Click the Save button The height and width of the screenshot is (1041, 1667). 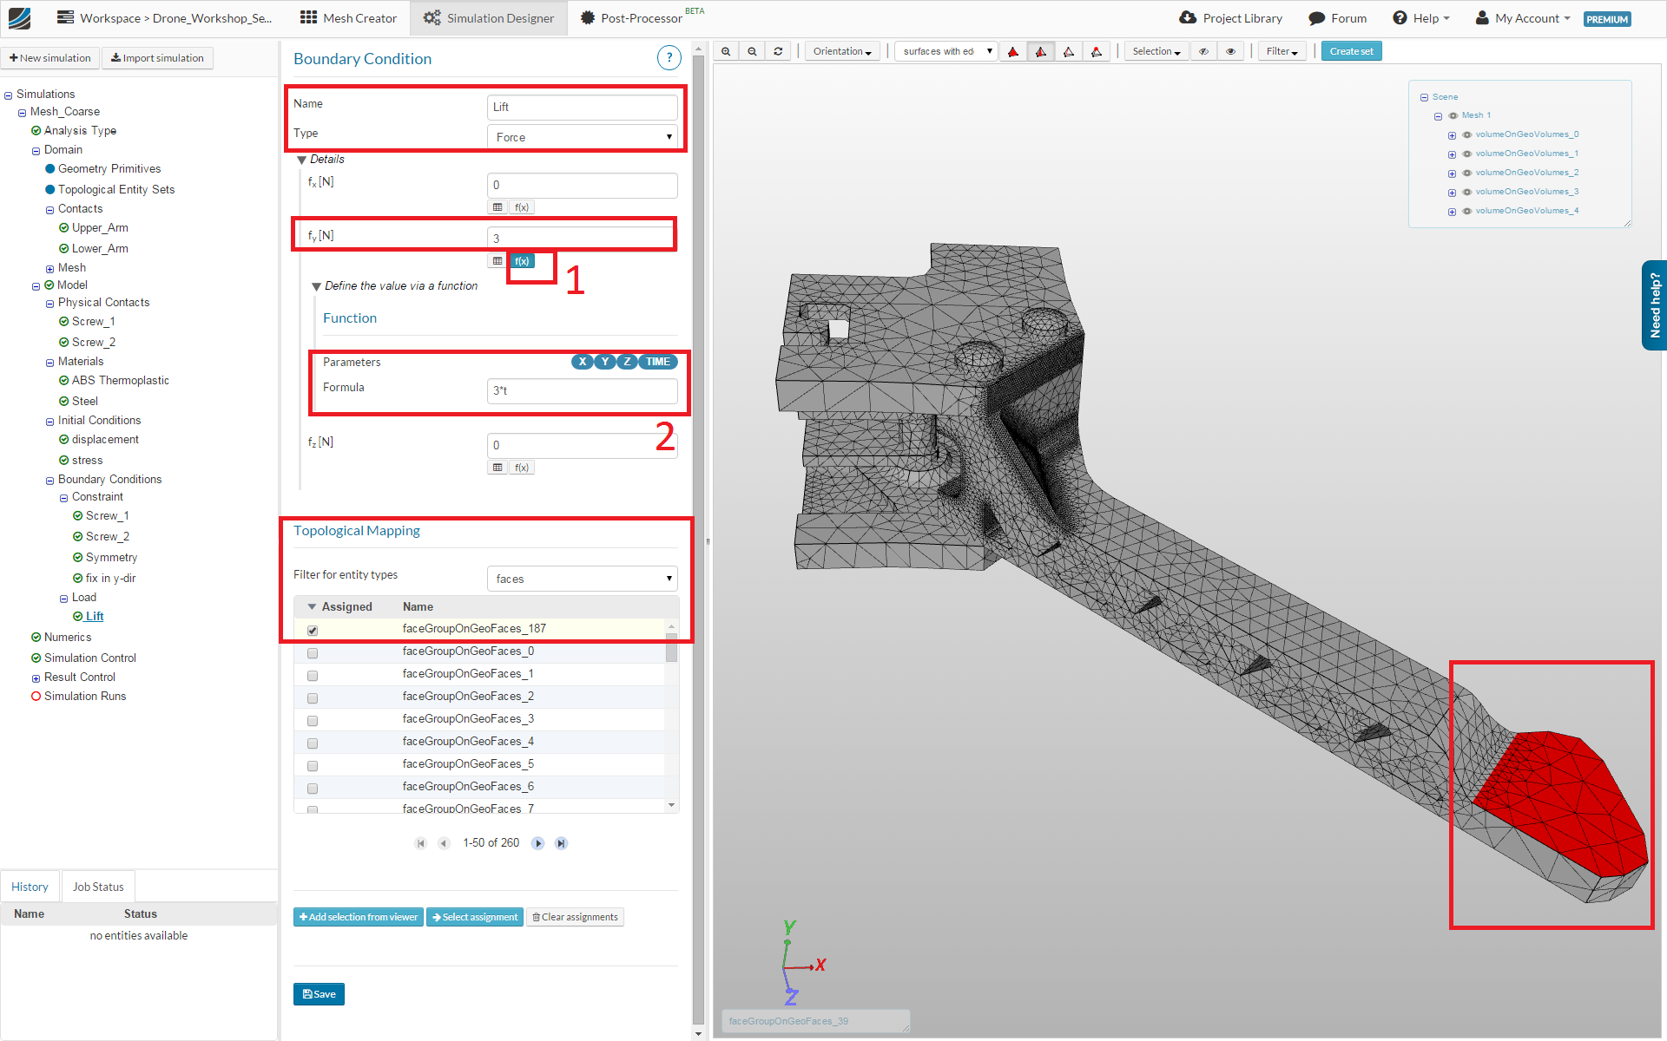pos(319,994)
